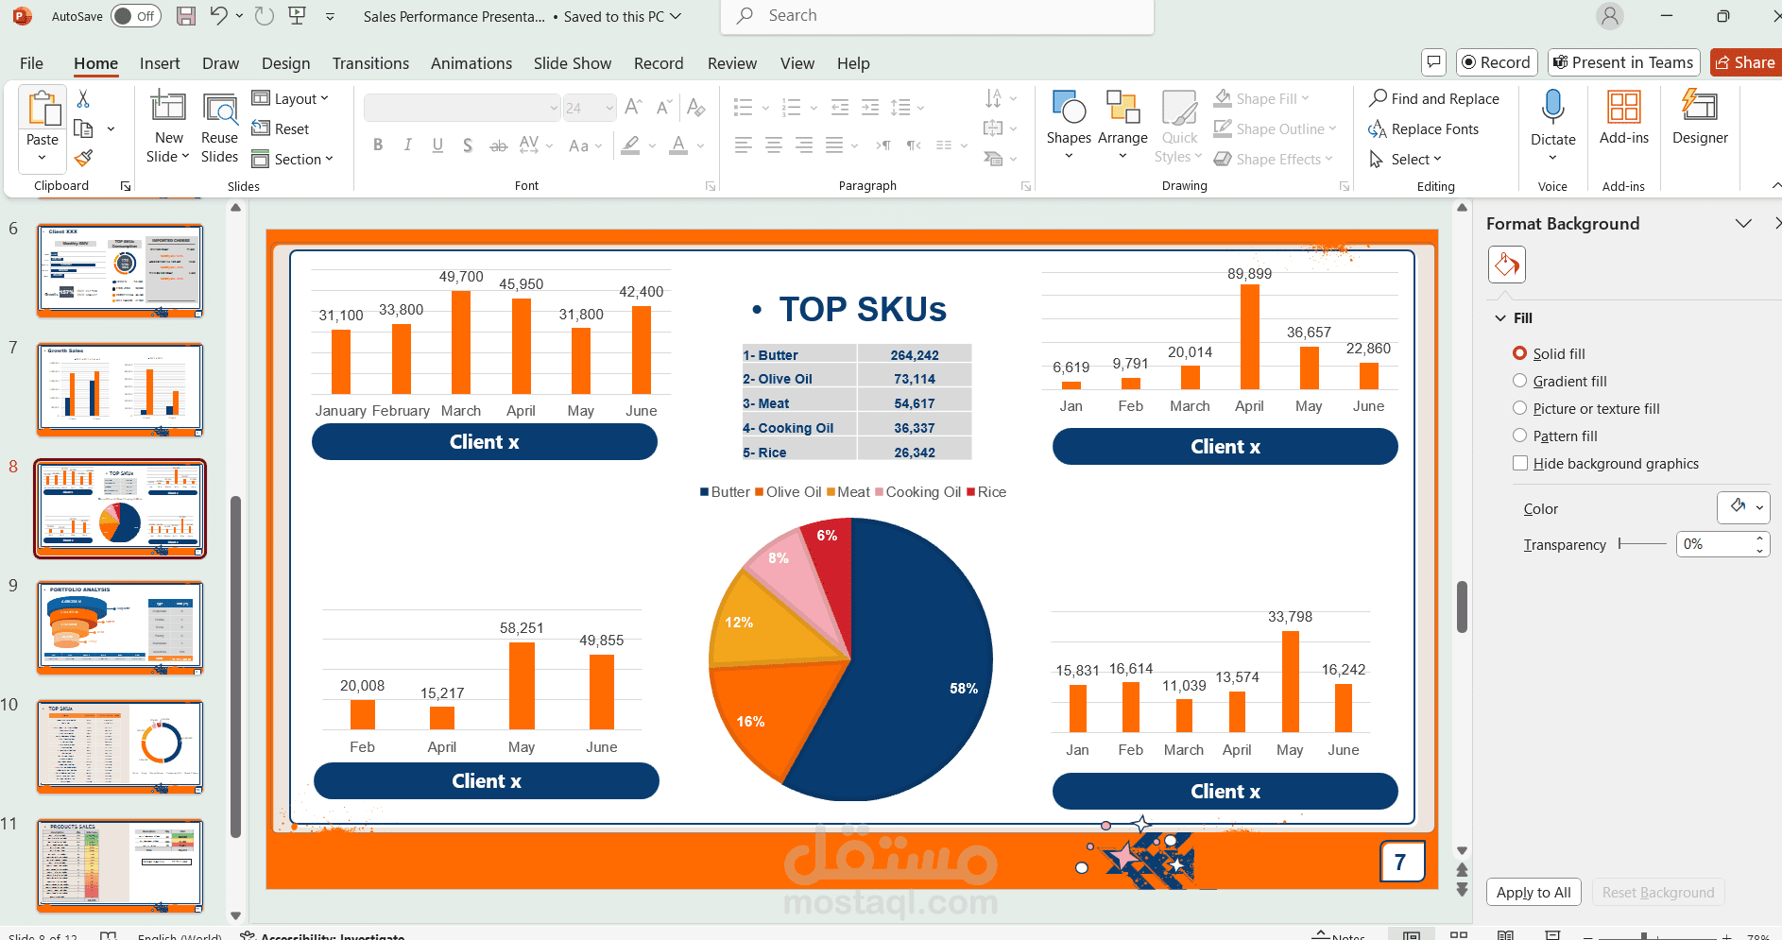
Task: Open Reuse Slides
Action: pyautogui.click(x=220, y=128)
